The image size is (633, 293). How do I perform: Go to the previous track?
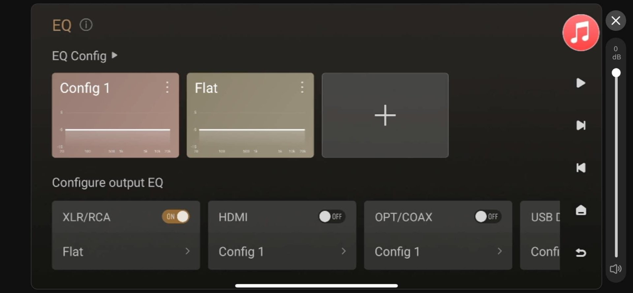pyautogui.click(x=581, y=168)
